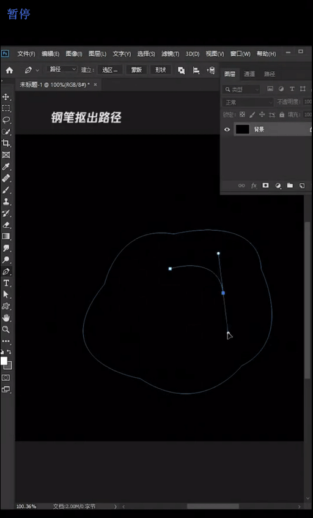Screen dimensions: 313x518
Task: Add a layer style with fx icon
Action: (254, 186)
